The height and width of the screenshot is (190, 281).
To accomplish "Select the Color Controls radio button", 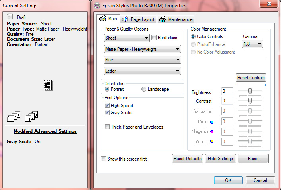I will pos(193,36).
